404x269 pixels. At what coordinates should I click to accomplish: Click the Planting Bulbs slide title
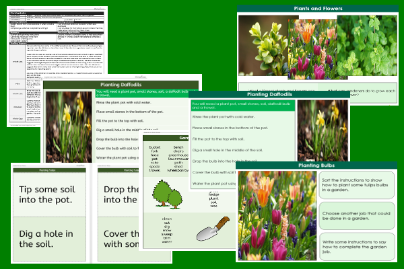316,165
